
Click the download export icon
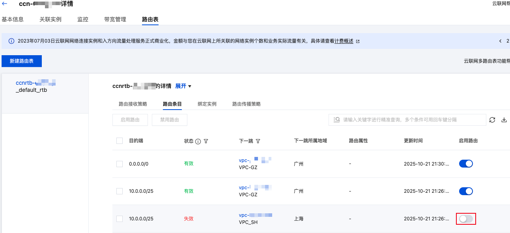(x=504, y=120)
